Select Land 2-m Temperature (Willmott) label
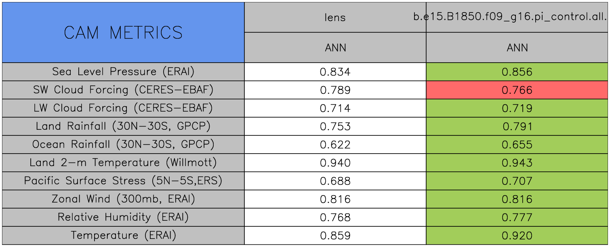This screenshot has width=610, height=247. pyautogui.click(x=123, y=163)
